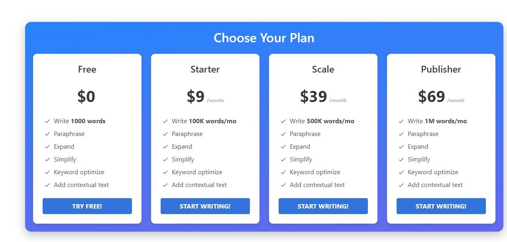Image resolution: width=507 pixels, height=242 pixels.
Task: Click the $9 price on Starter card
Action: [x=196, y=96]
